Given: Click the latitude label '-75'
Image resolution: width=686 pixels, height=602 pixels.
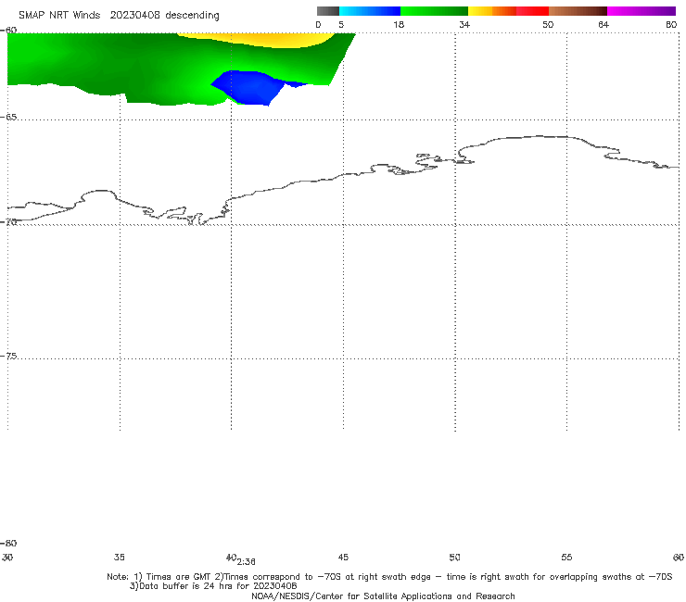Looking at the screenshot, I should coord(8,357).
